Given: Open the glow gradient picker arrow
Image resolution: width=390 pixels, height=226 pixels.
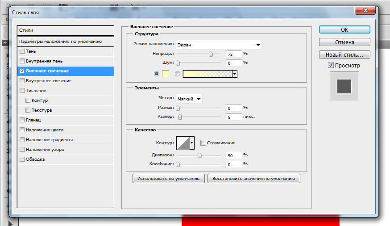Looking at the screenshot, I should tap(235, 74).
